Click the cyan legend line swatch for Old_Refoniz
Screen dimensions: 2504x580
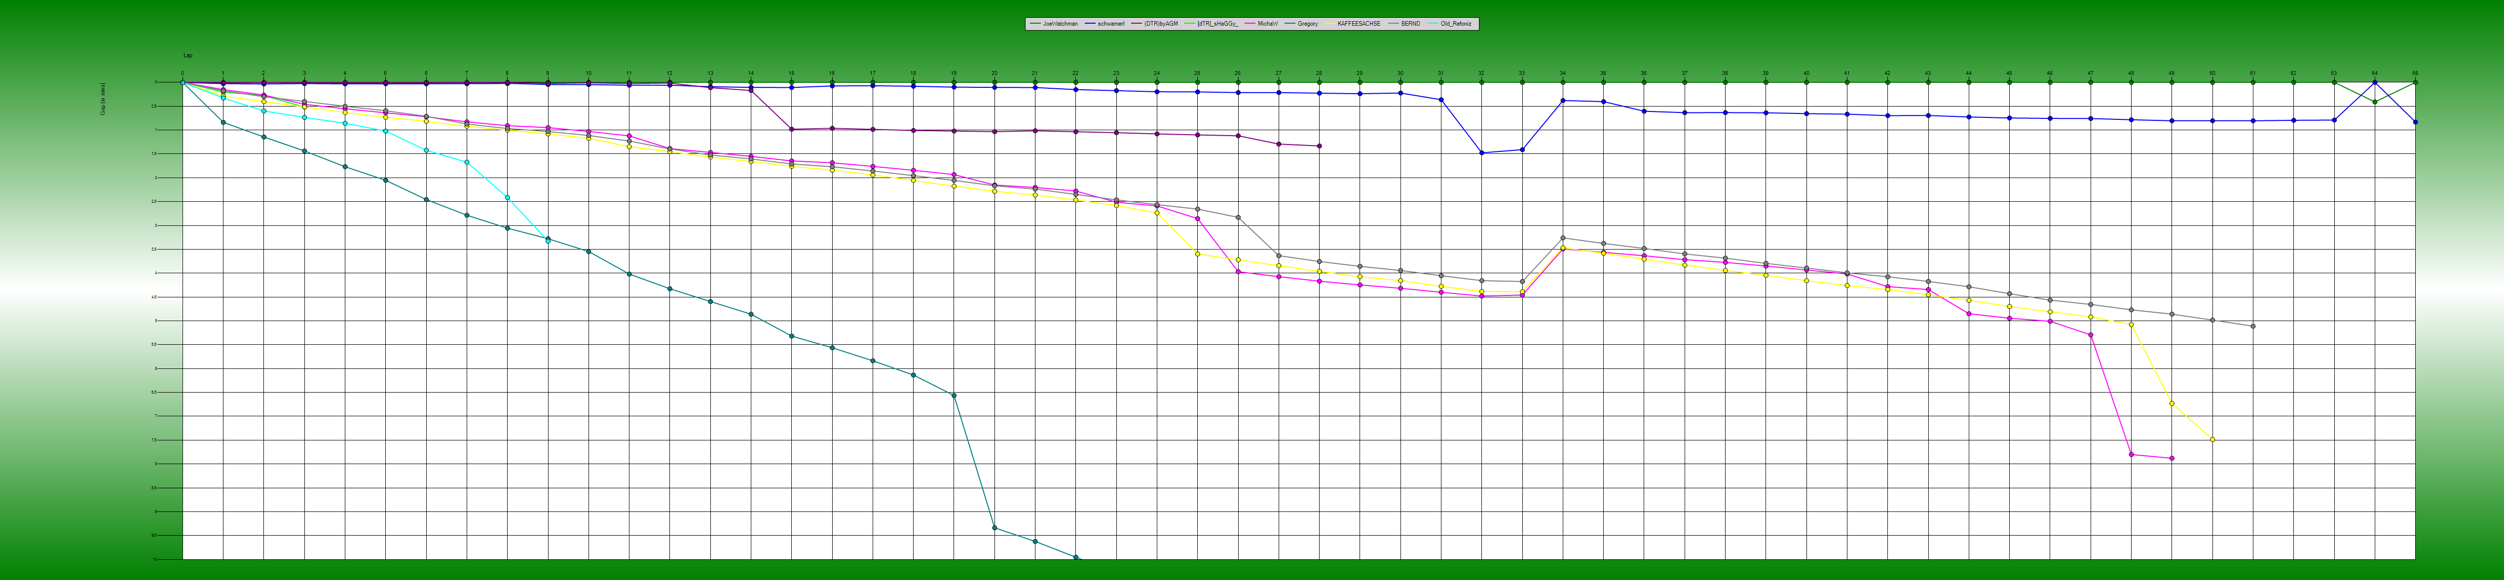[1433, 23]
